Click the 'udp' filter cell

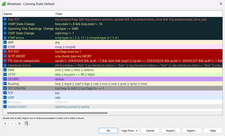coord(58,97)
